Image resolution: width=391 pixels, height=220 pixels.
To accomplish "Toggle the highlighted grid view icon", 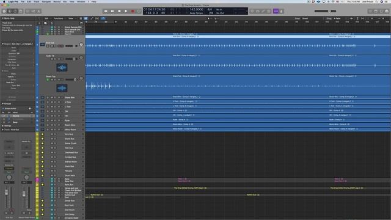I will 86,18.
